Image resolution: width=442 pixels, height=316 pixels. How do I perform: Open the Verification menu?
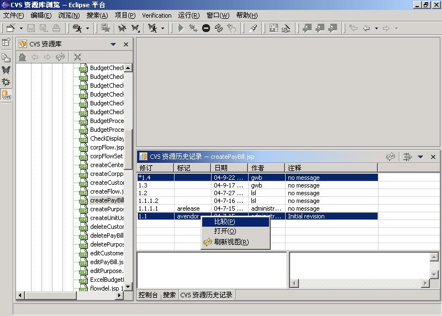157,15
